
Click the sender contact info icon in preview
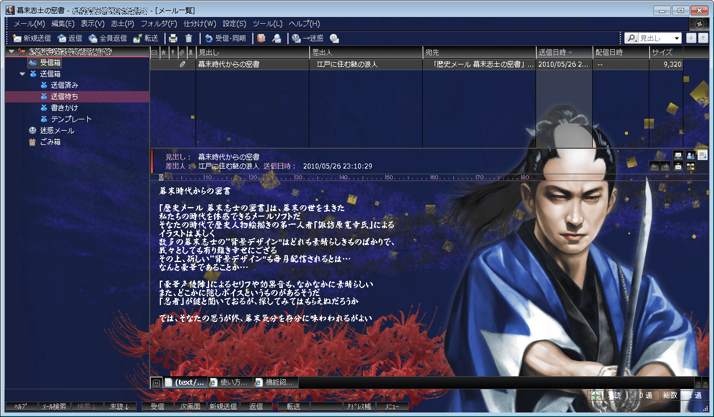(x=690, y=155)
